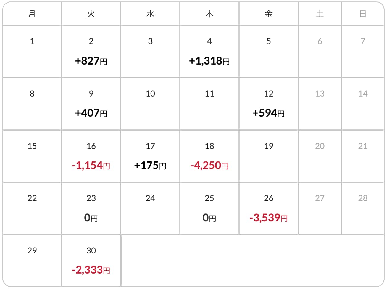Click the 月 weekday column header
This screenshot has height=289, width=387.
tap(32, 14)
